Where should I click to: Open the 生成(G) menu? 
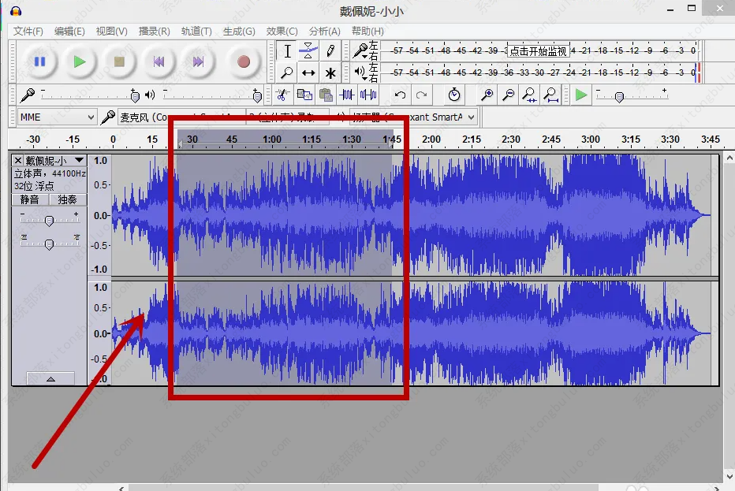[239, 32]
